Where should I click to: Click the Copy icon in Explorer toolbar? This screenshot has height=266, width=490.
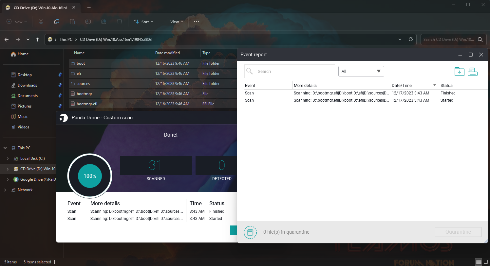pos(57,22)
